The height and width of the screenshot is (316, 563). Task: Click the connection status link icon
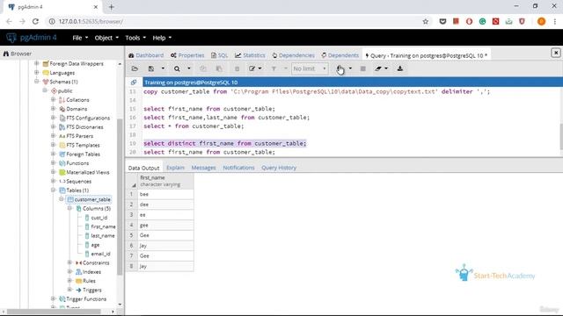pos(134,83)
